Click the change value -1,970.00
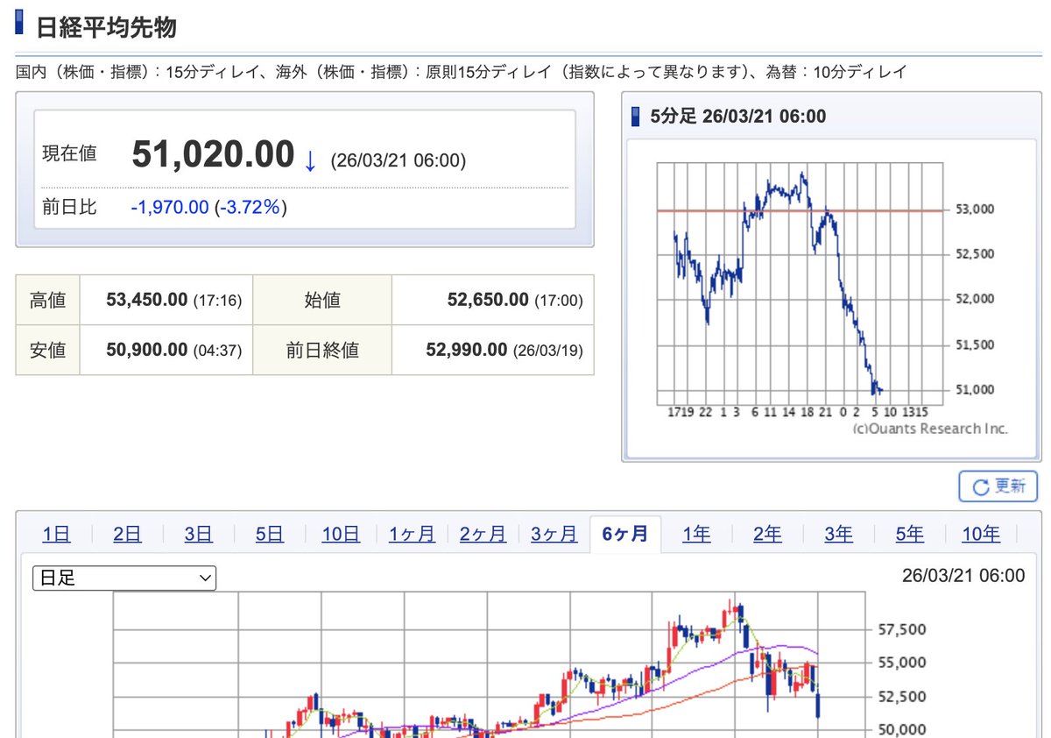Viewport: 1051px width, 738px height. click(170, 208)
